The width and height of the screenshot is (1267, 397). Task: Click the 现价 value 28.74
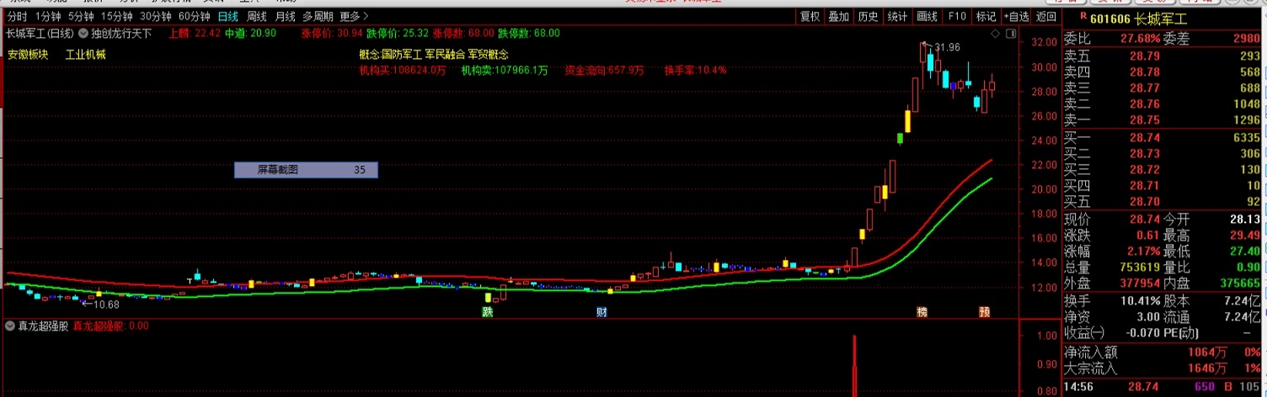[1145, 219]
